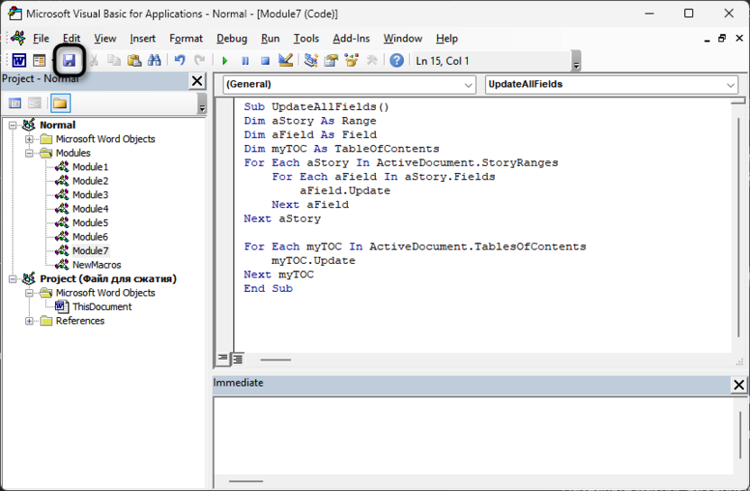The image size is (750, 491).
Task: Run the macro with the play button
Action: point(224,60)
